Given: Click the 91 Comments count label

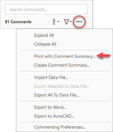Looking at the screenshot, I should pos(18,22).
